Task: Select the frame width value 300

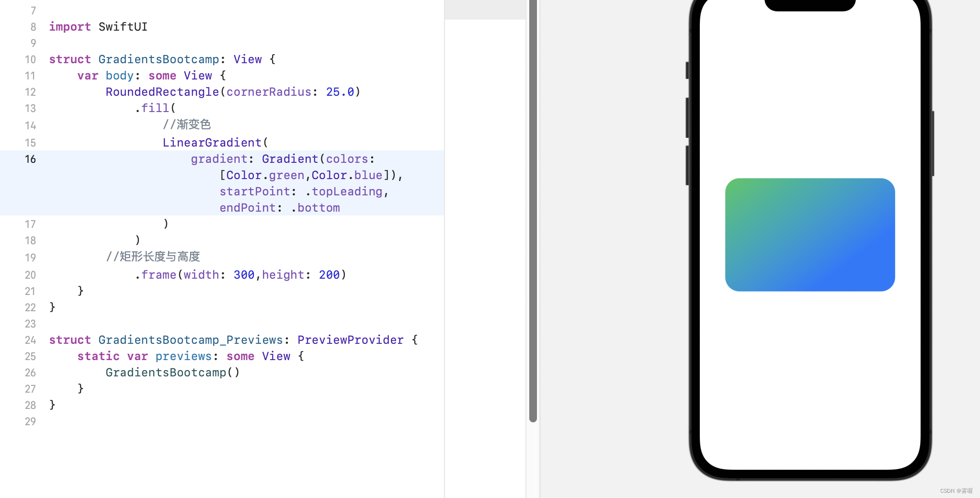Action: coord(244,274)
